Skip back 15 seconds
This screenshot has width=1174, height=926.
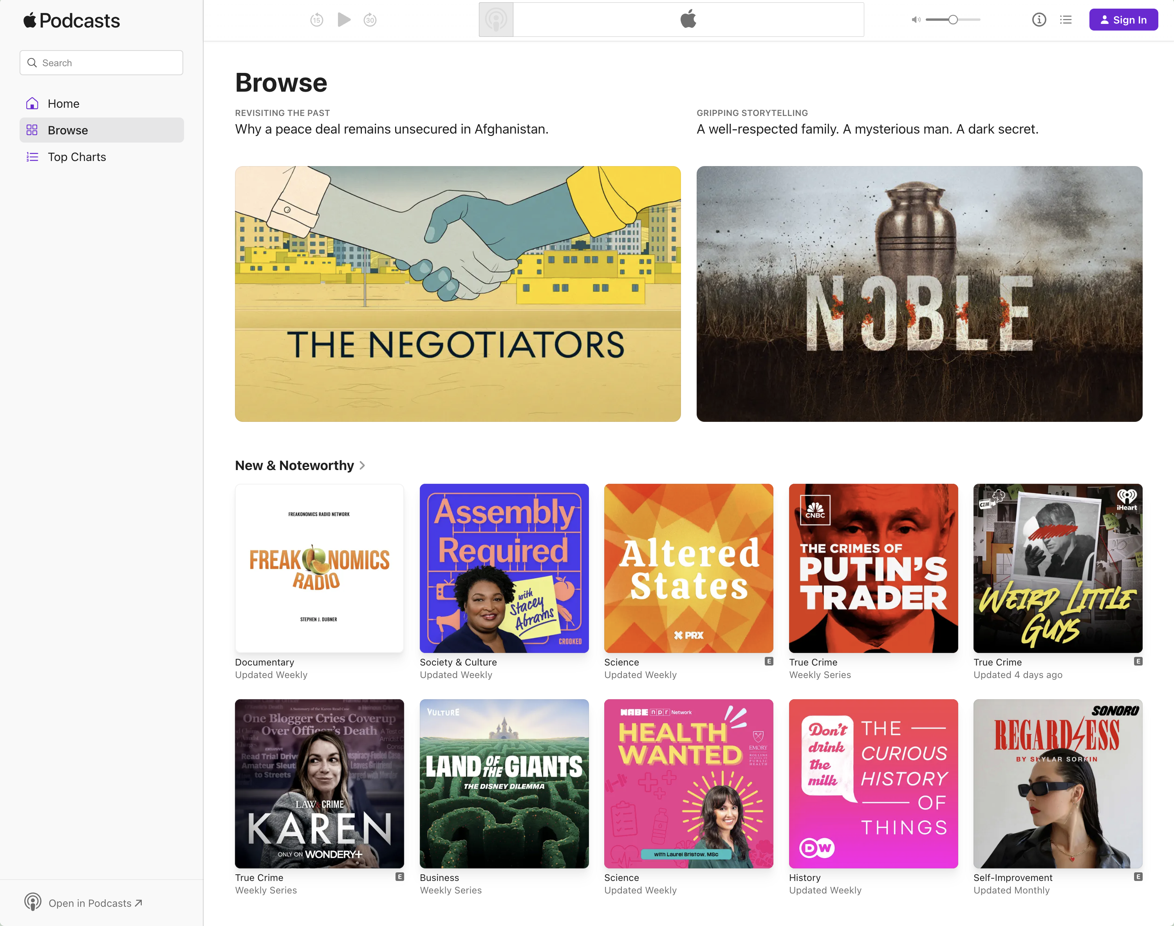click(316, 20)
